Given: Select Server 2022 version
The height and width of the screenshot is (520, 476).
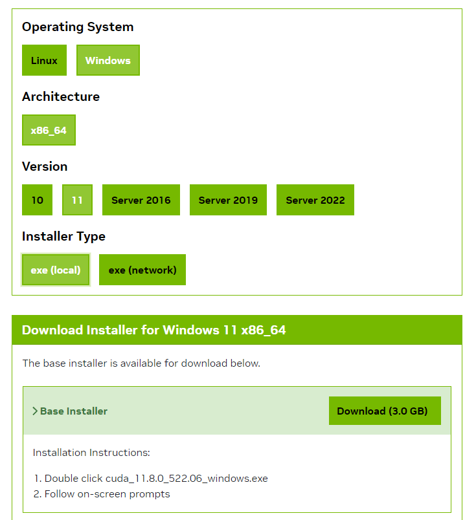Looking at the screenshot, I should pos(315,200).
